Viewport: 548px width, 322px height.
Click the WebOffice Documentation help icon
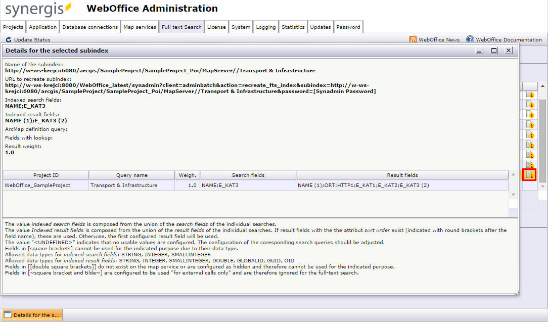click(x=469, y=39)
